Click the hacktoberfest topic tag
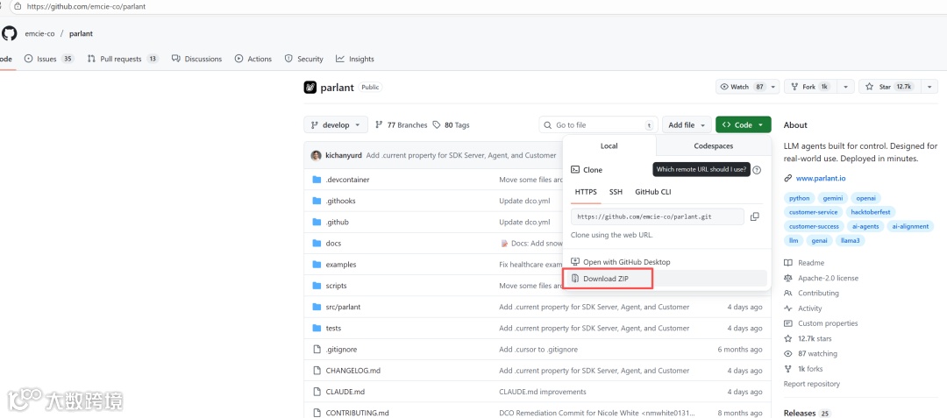The height and width of the screenshot is (418, 947). pos(871,212)
